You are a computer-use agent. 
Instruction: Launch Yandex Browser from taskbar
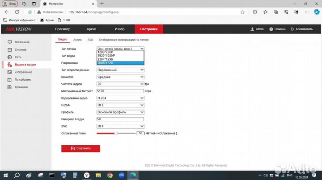point(87,175)
